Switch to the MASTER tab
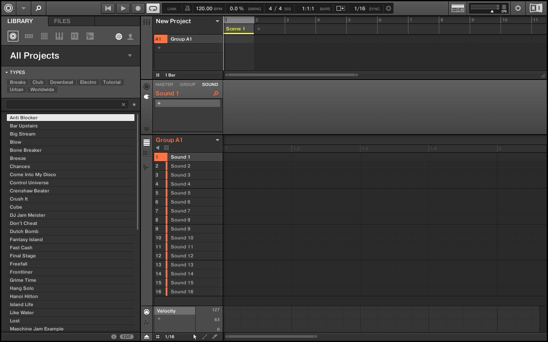The image size is (548, 342). [x=164, y=85]
